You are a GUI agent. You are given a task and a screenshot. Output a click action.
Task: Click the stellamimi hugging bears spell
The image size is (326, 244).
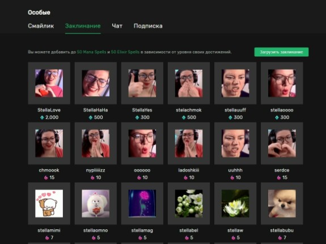pos(49,204)
